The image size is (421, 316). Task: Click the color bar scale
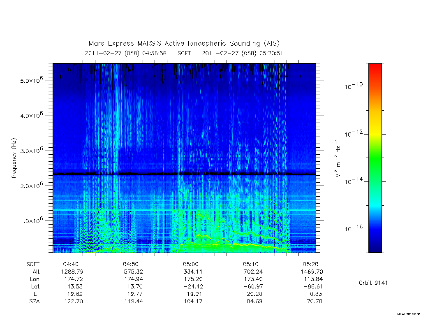coord(375,158)
